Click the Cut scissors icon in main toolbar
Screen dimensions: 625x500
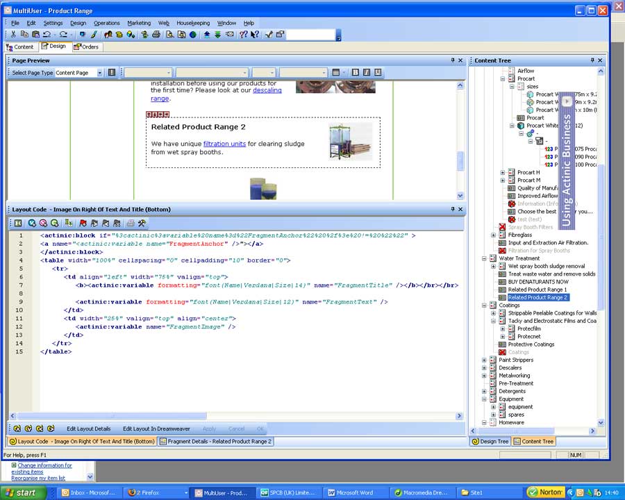point(13,34)
